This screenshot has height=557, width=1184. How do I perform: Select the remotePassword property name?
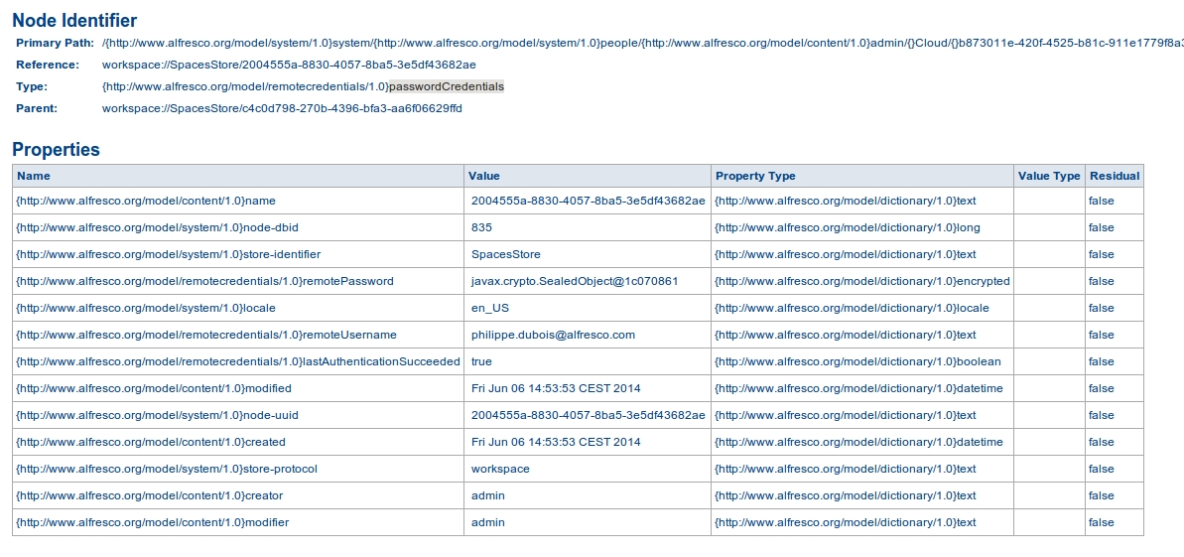(204, 281)
